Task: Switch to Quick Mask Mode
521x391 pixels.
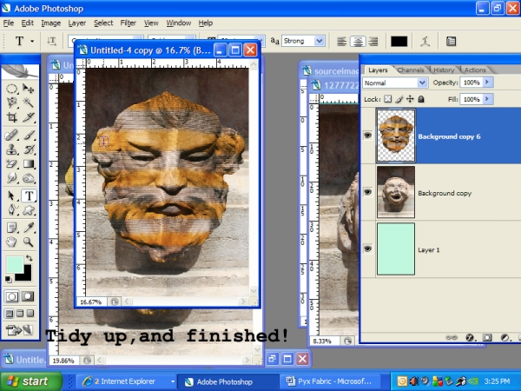Action: click(28, 296)
